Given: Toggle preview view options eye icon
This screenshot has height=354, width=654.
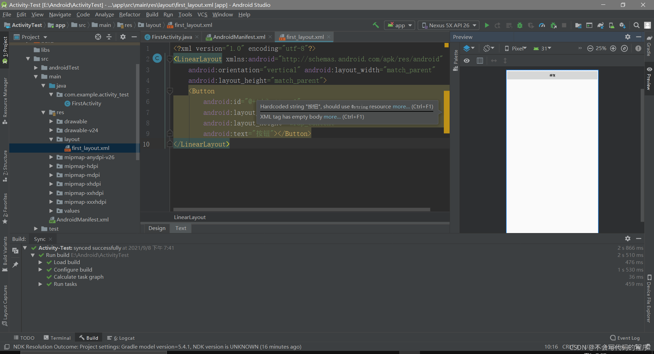Looking at the screenshot, I should (467, 61).
